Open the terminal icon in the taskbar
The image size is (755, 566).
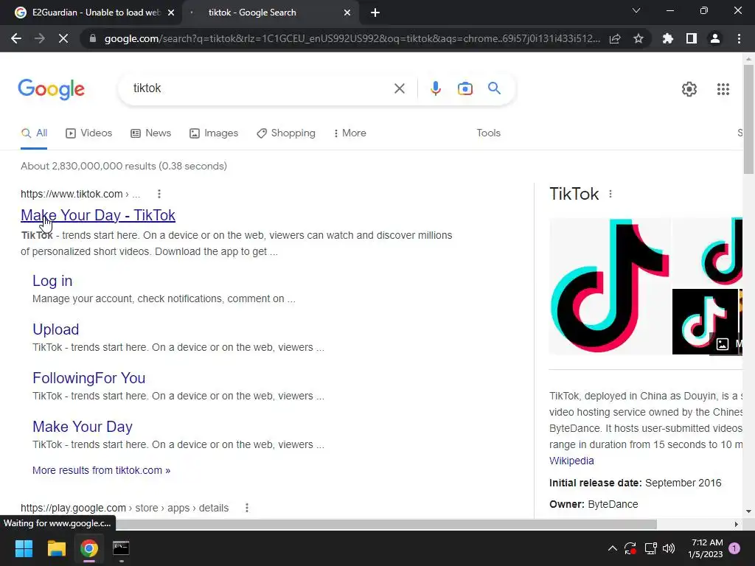point(121,548)
